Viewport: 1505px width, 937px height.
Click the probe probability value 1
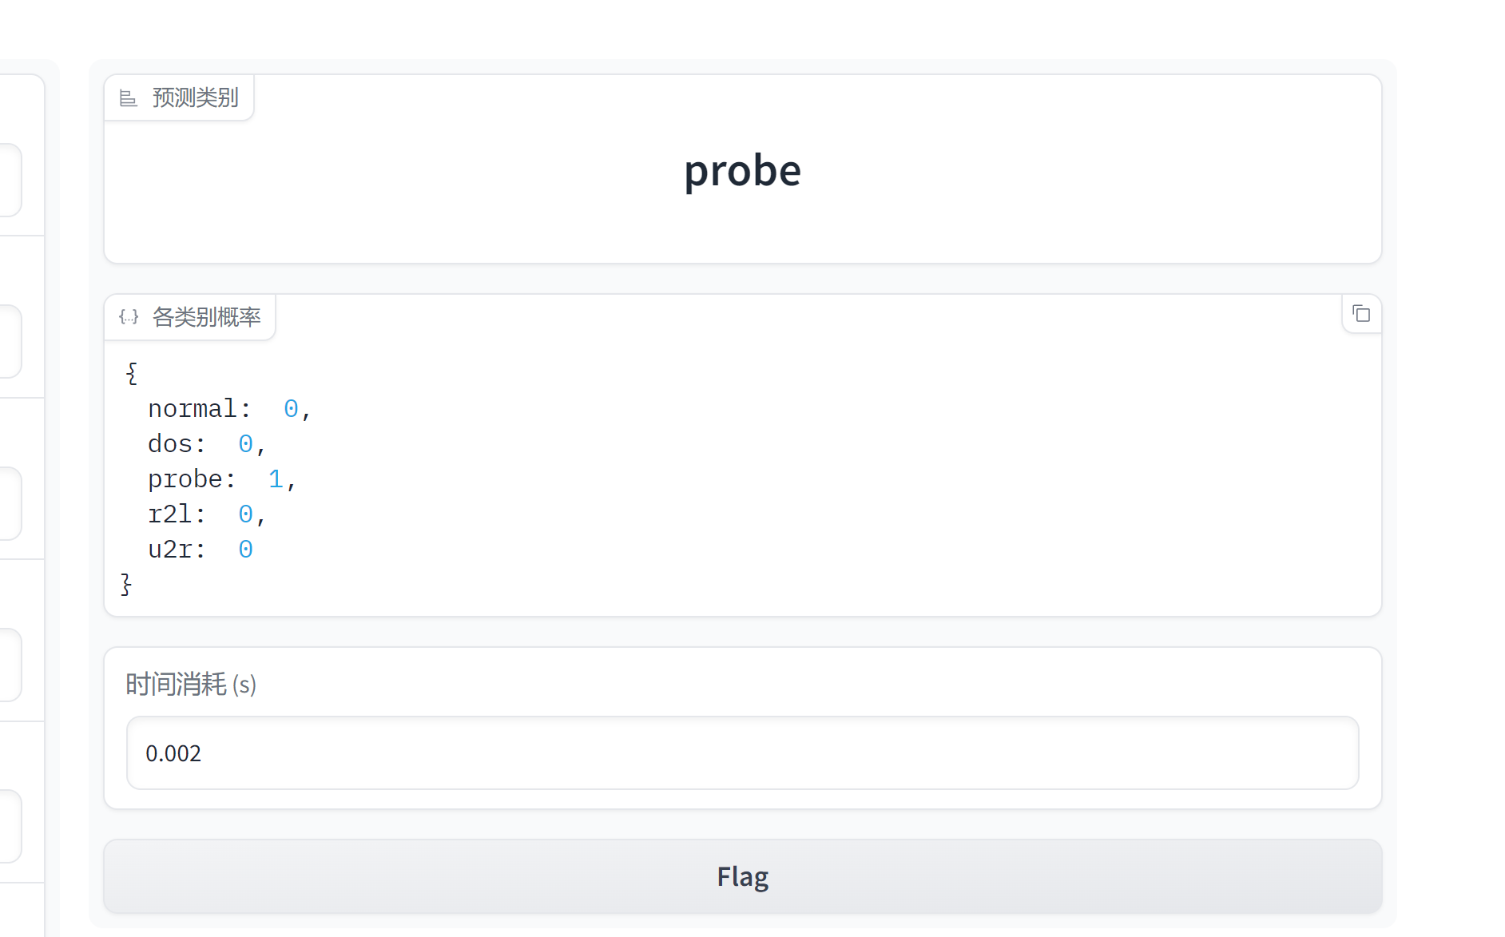[276, 479]
